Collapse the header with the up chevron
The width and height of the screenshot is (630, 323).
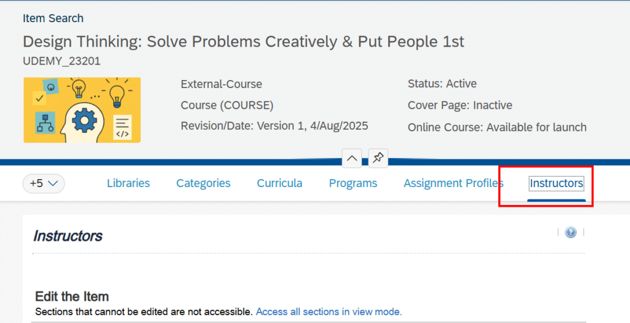tap(352, 158)
